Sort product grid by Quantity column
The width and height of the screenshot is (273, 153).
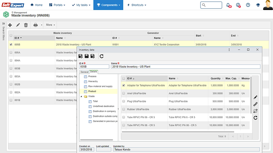click(216, 78)
